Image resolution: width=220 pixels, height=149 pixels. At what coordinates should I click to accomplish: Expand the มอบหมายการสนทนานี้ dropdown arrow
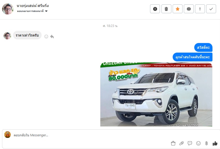click(46, 11)
